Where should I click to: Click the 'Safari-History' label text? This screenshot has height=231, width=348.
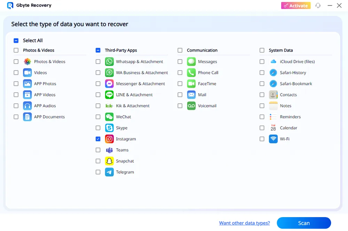[x=293, y=72]
